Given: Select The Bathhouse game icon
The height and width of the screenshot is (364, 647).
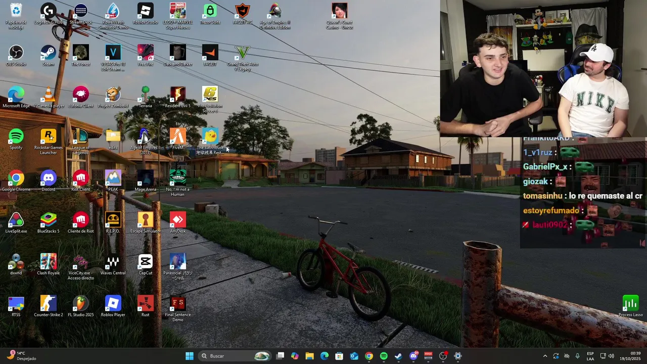Looking at the screenshot, I should pyautogui.click(x=210, y=142).
